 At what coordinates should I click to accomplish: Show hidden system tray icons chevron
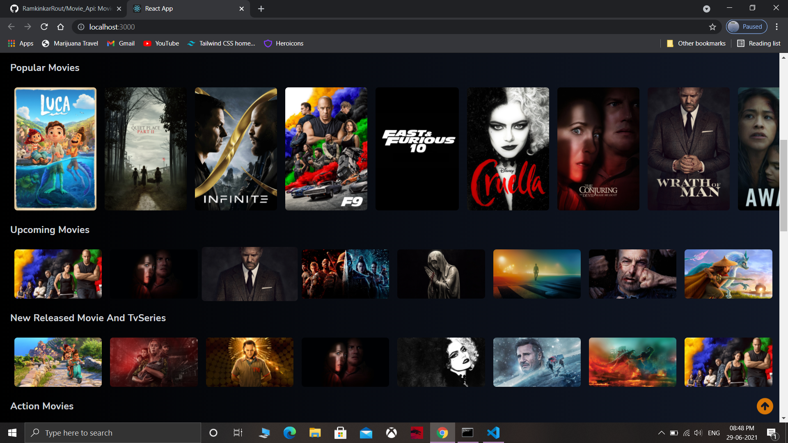(661, 433)
